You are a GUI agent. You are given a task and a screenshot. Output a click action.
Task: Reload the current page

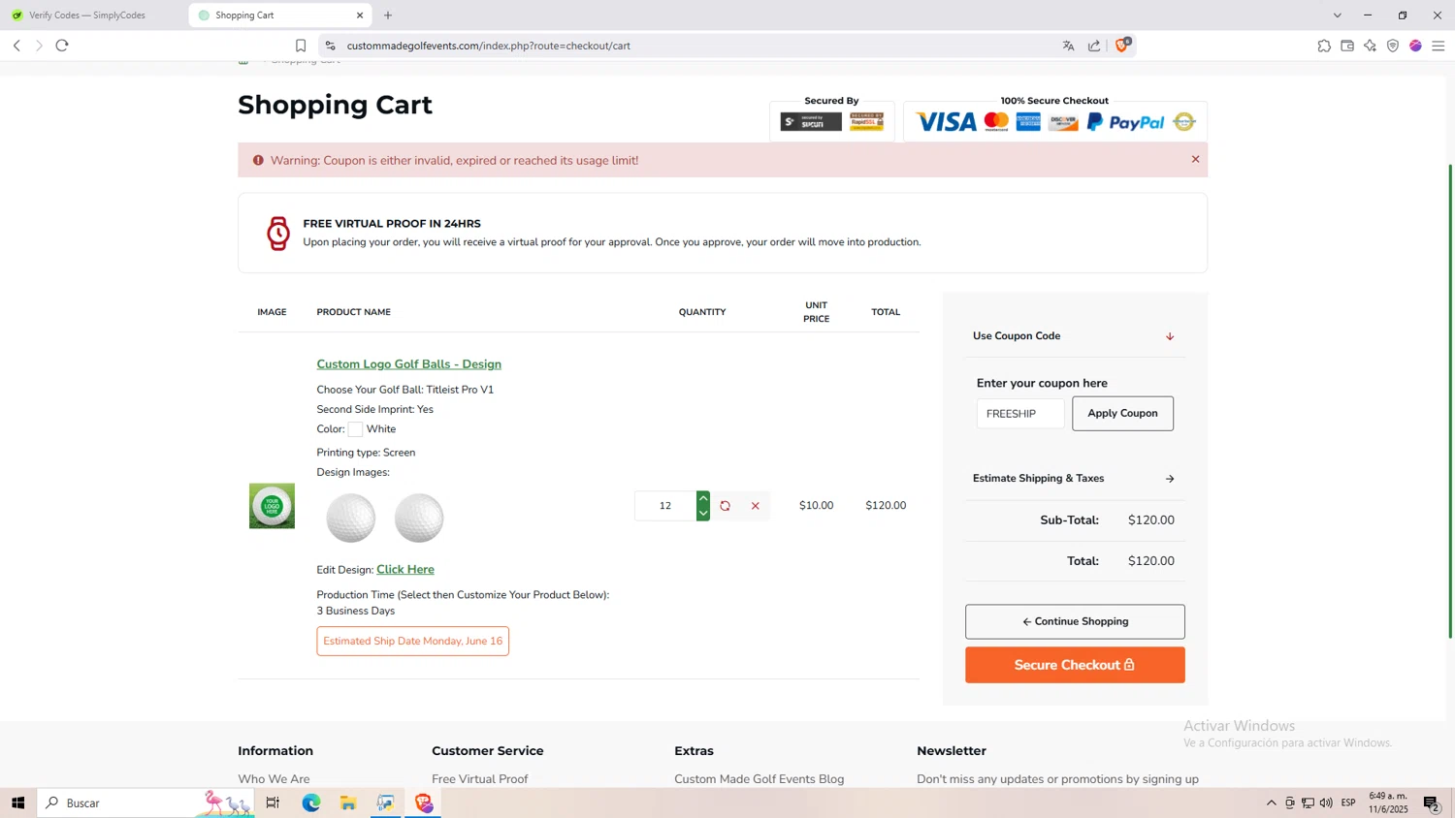[x=62, y=46]
